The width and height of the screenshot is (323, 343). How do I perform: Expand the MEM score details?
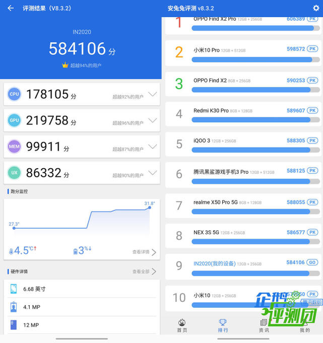pos(153,147)
